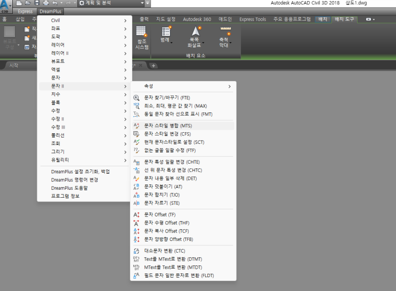
Task: Switch to the Autodesk 360 ribbon tab
Action: (197, 19)
